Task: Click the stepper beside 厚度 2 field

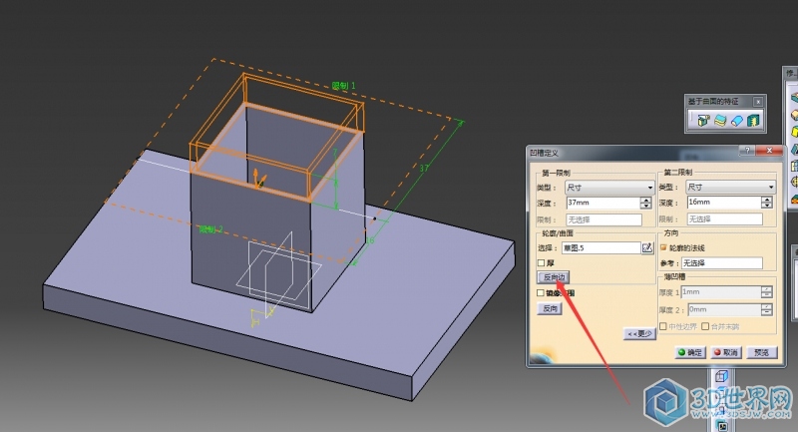Action: click(766, 309)
